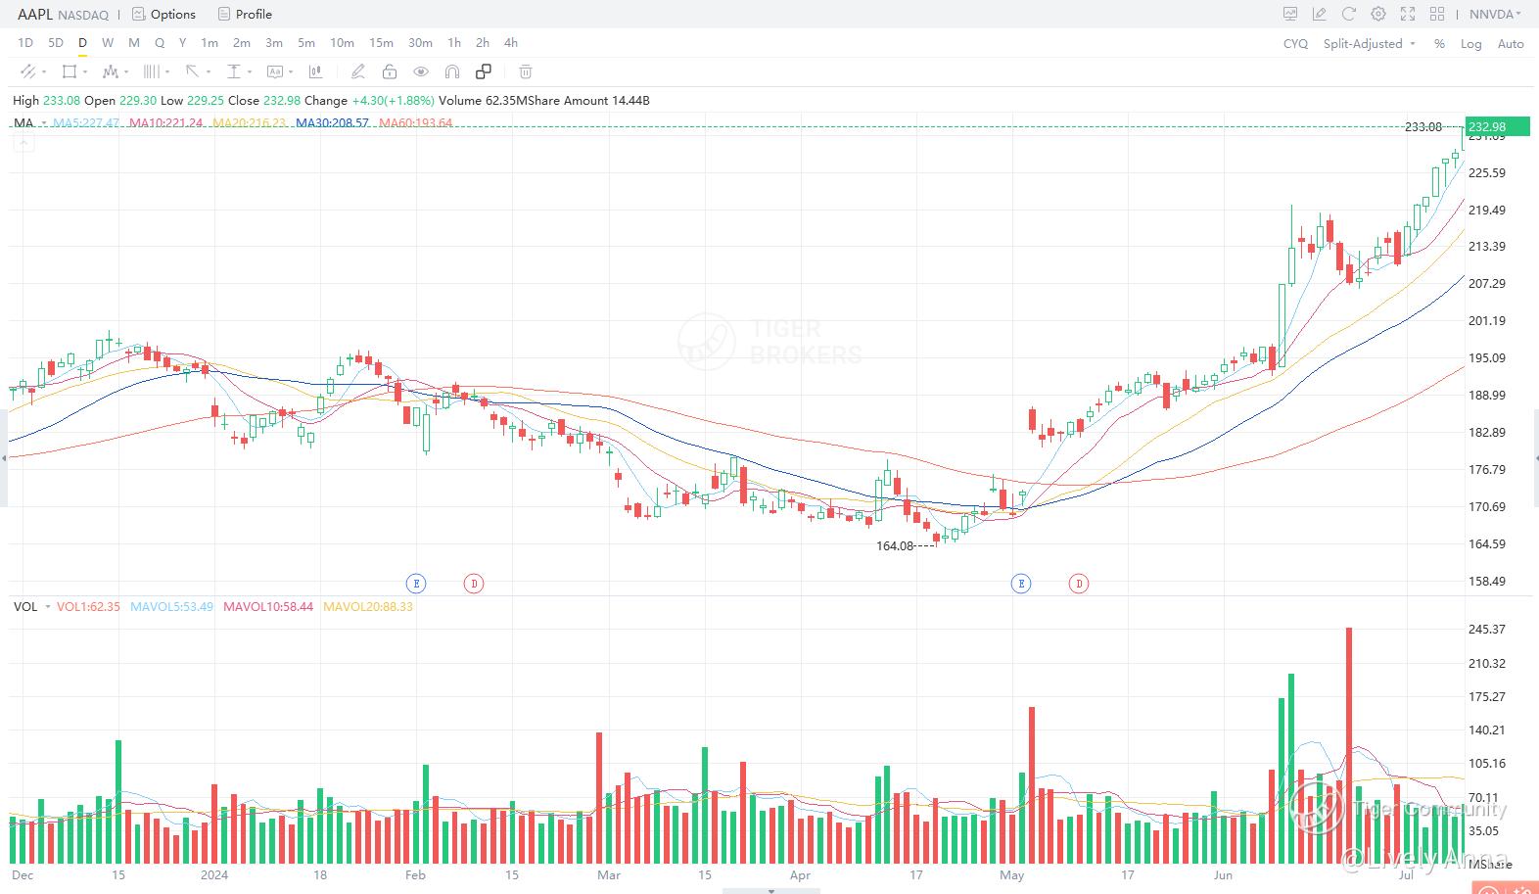Expand the VOL indicator dropdown
Image resolution: width=1539 pixels, height=894 pixels.
(48, 607)
